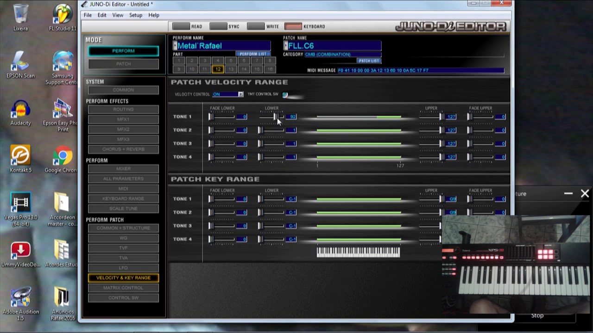Open the COMMON + STRUCTURE page

tap(123, 228)
